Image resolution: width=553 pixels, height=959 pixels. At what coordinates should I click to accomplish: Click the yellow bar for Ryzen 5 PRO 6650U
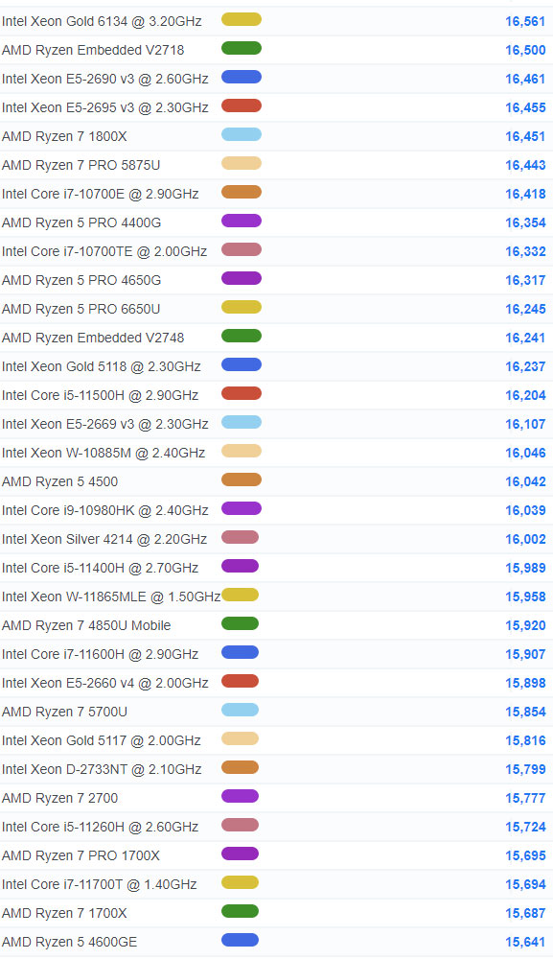pyautogui.click(x=242, y=307)
